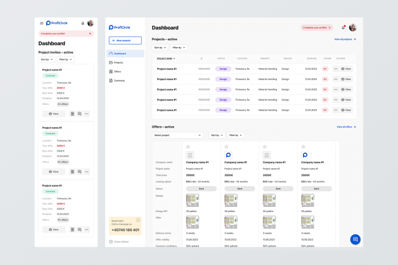The height and width of the screenshot is (265, 398).
Task: Open Sort by dropdown in mobile Project invites
Action: pos(47,59)
